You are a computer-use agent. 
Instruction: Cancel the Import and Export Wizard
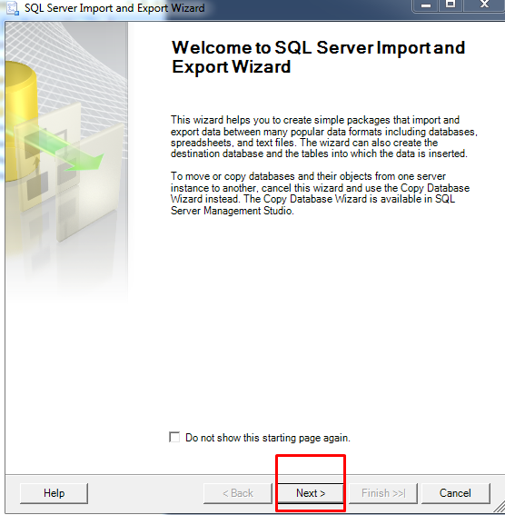click(x=455, y=493)
